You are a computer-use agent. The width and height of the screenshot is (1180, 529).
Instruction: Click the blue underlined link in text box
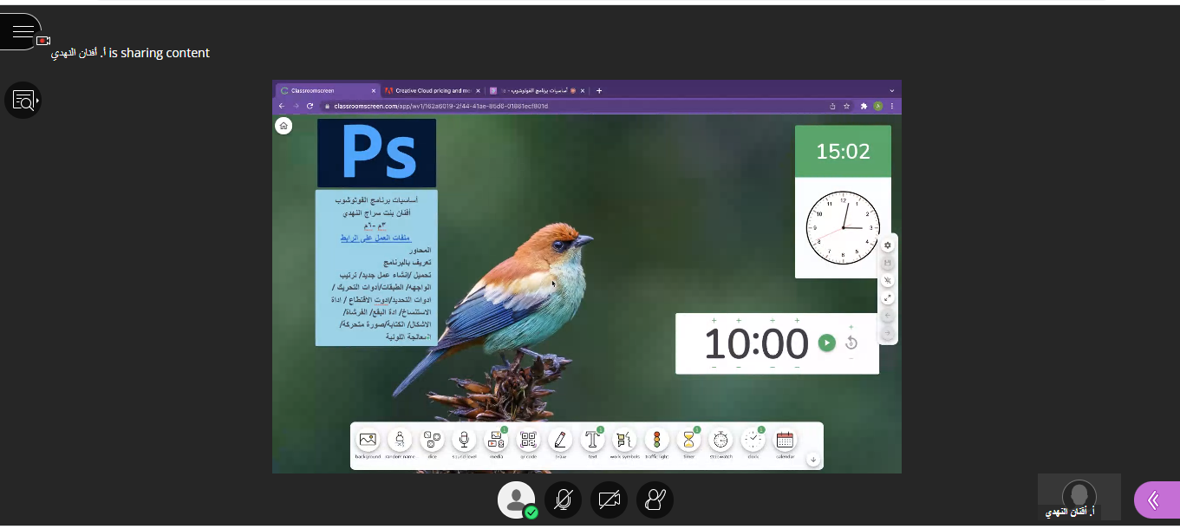(375, 238)
